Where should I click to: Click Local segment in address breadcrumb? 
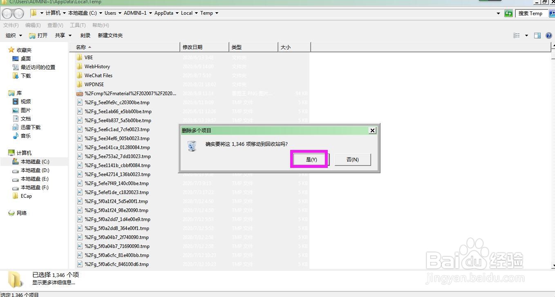[187, 13]
